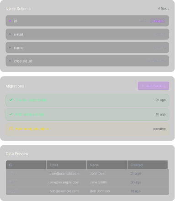This screenshot has height=201, width=175.
Task: Sort by the ID column header
Action: pos(26,165)
